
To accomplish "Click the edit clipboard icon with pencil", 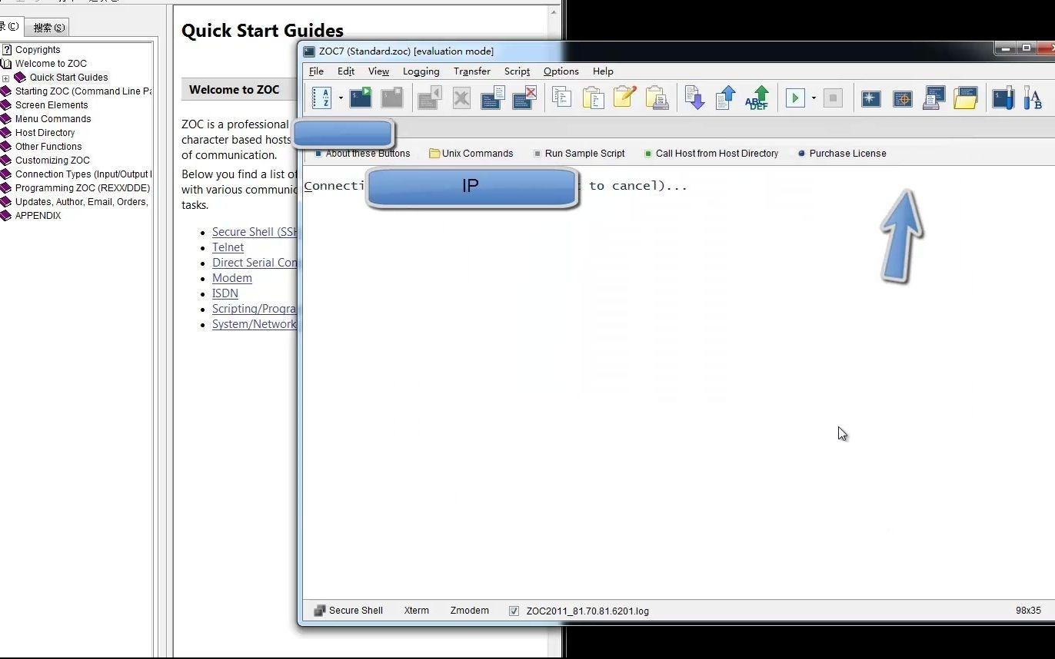I will 624,98.
